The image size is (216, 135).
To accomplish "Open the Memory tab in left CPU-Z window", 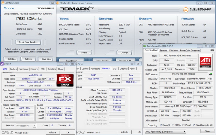I will (x=34, y=69).
